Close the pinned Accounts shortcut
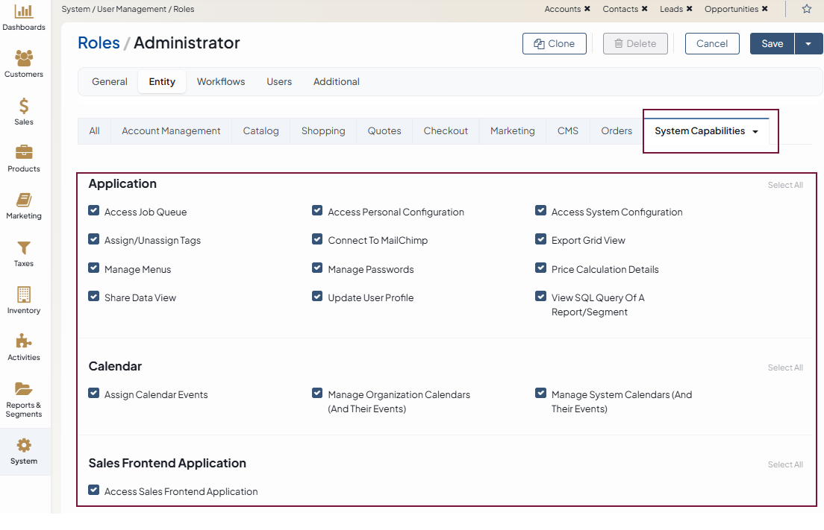 coord(587,9)
